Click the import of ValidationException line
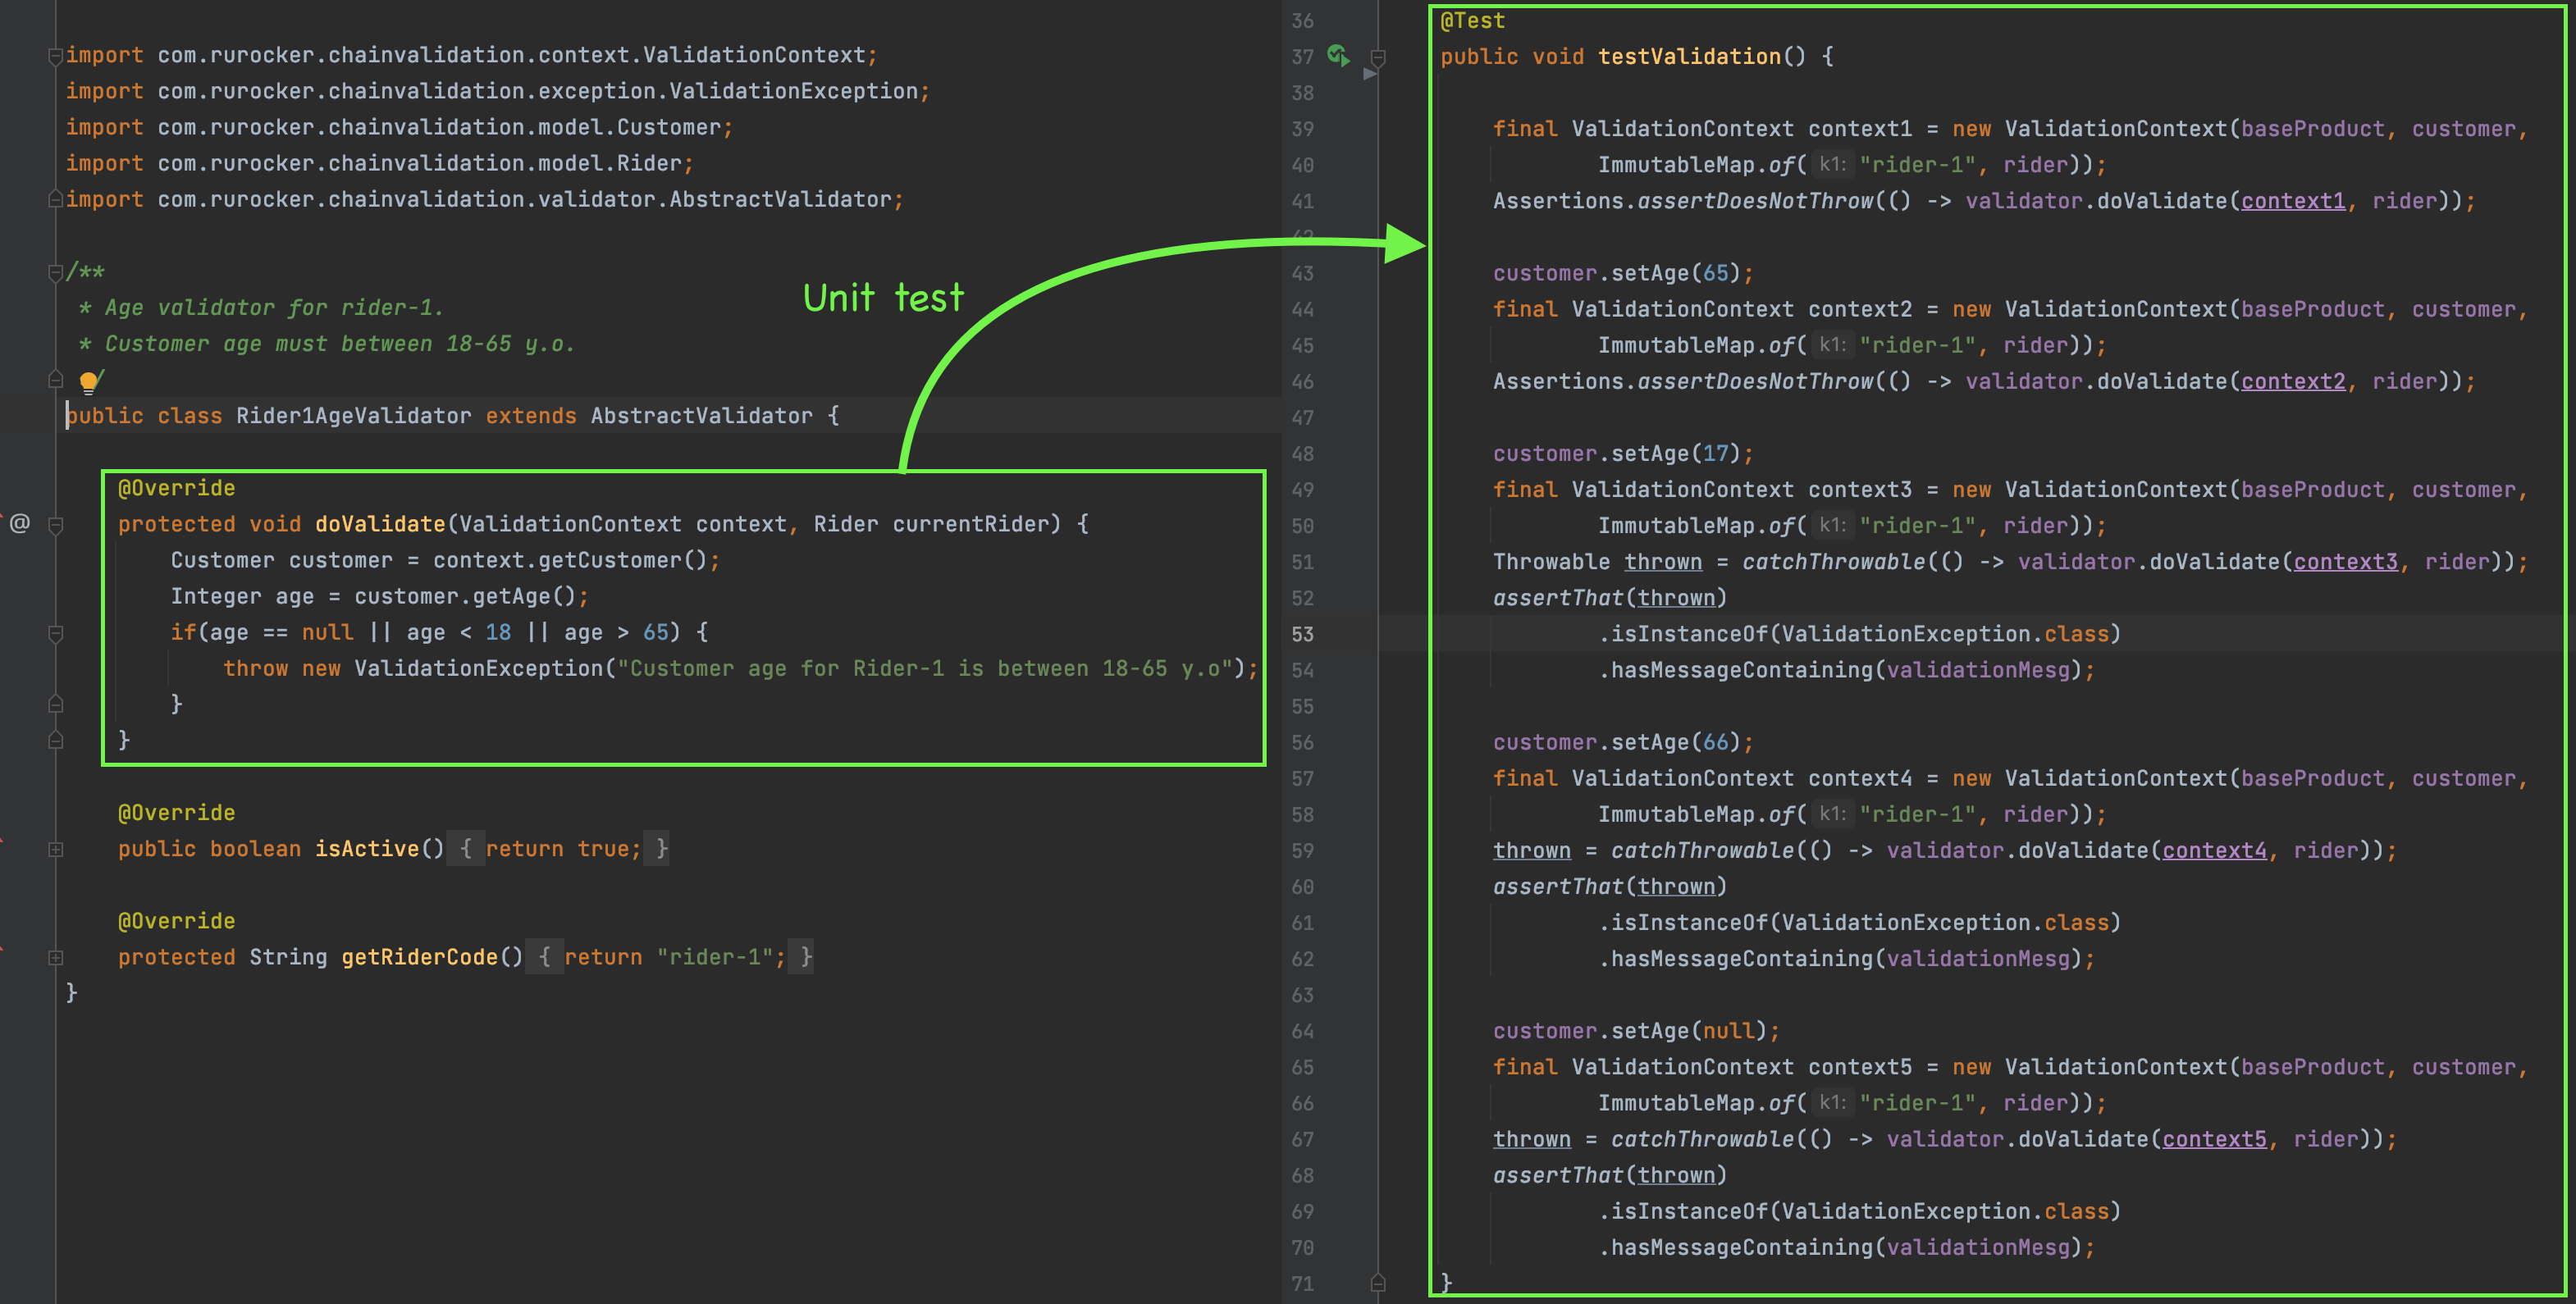Screen dimensions: 2576x1304 click(497, 91)
